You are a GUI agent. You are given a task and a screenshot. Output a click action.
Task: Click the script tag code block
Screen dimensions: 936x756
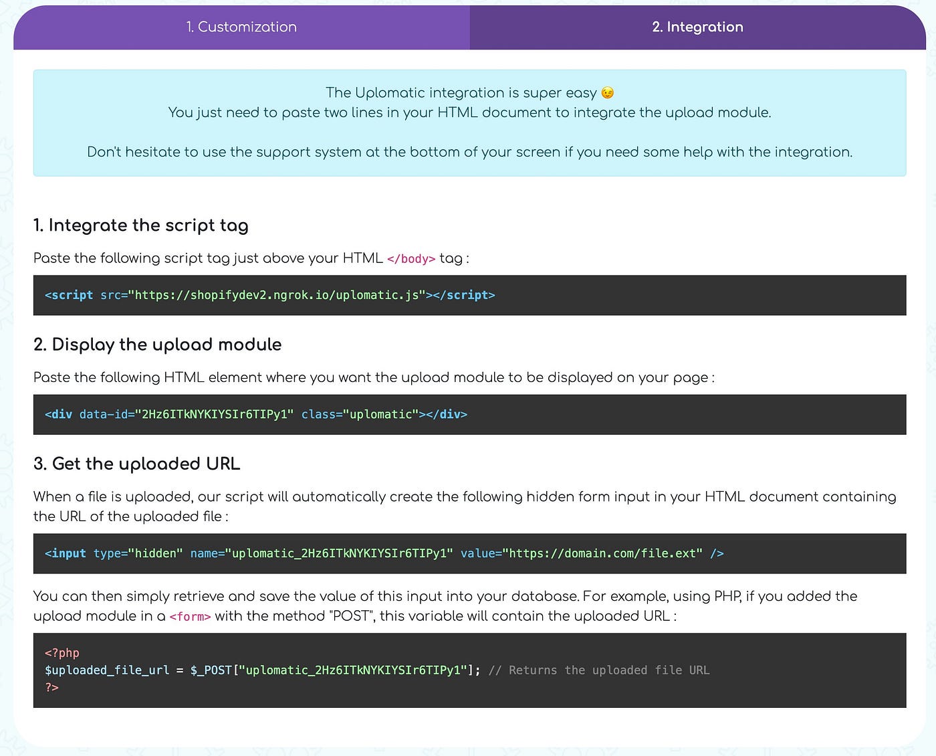(x=469, y=295)
